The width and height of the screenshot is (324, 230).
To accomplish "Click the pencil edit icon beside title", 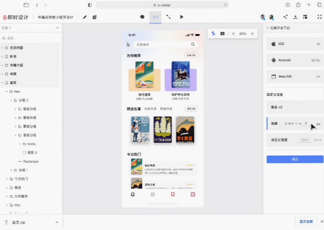I will pos(85,17).
